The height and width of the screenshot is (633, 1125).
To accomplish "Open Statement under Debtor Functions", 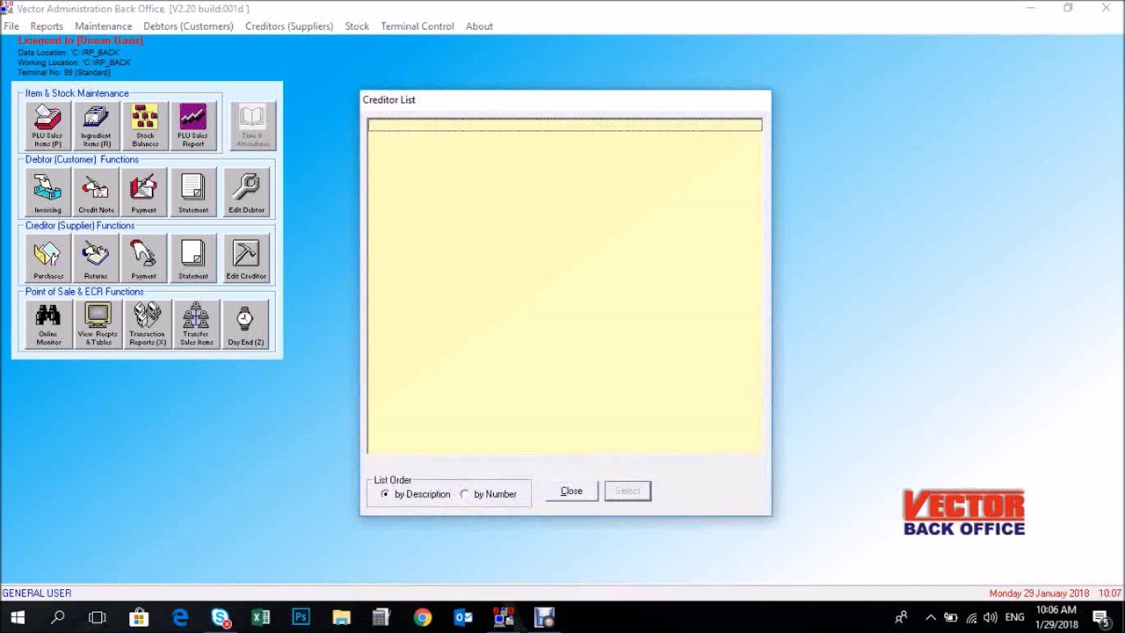I will pyautogui.click(x=193, y=193).
